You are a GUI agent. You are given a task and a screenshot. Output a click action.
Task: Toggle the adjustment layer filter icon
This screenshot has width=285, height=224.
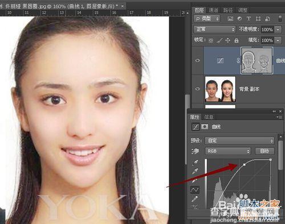[x=239, y=19]
